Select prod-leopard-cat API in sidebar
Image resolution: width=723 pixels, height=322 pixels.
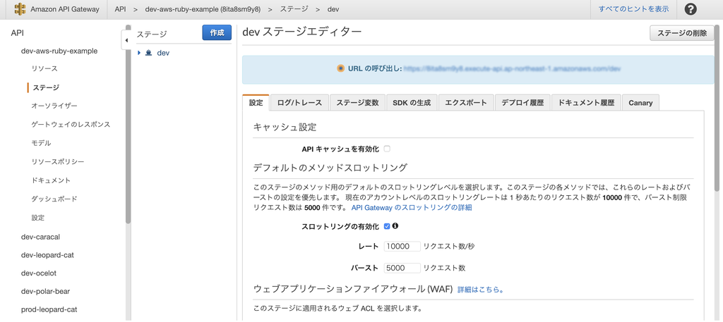49,309
